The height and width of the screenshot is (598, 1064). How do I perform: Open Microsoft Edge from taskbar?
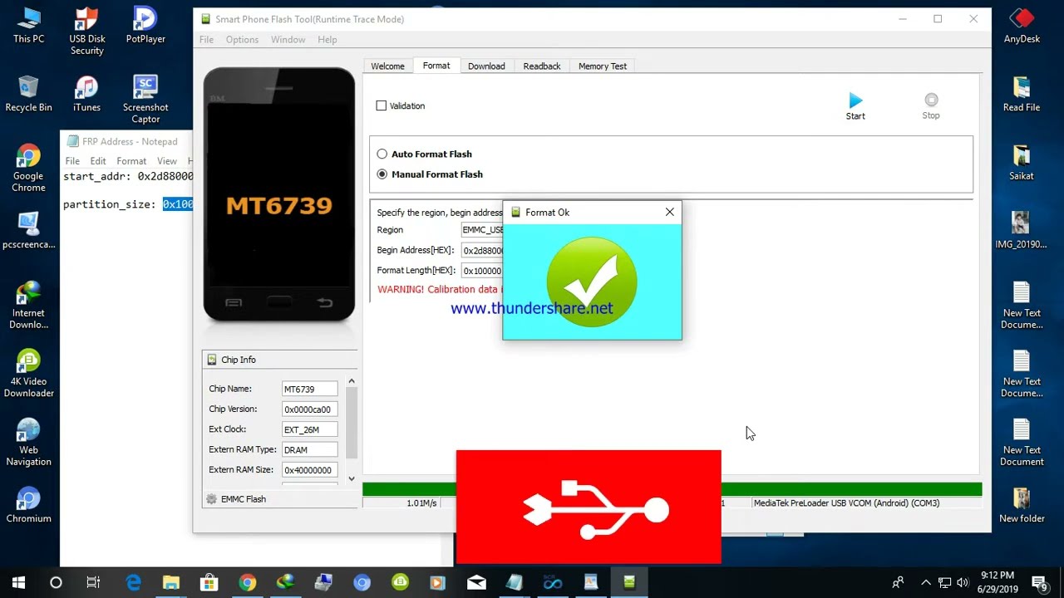click(x=133, y=582)
